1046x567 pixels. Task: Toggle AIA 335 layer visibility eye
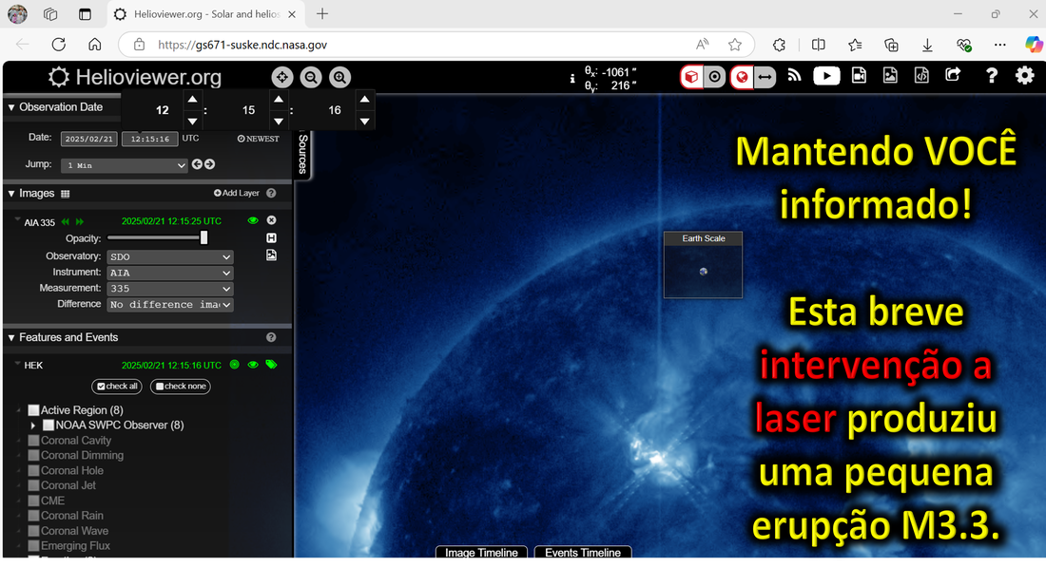point(253,220)
